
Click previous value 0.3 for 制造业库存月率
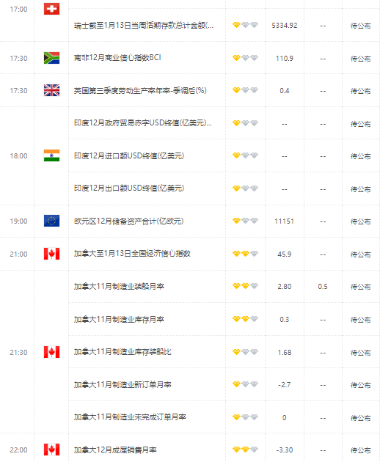coord(285,320)
